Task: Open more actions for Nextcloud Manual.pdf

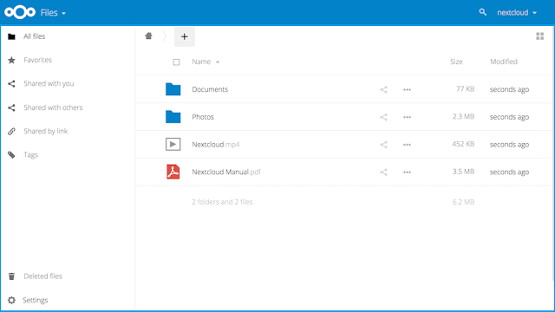Action: [407, 172]
